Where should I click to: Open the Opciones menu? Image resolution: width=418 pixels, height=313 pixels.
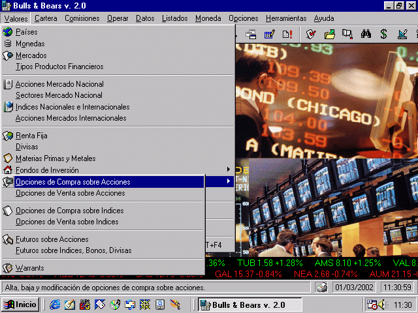point(244,18)
